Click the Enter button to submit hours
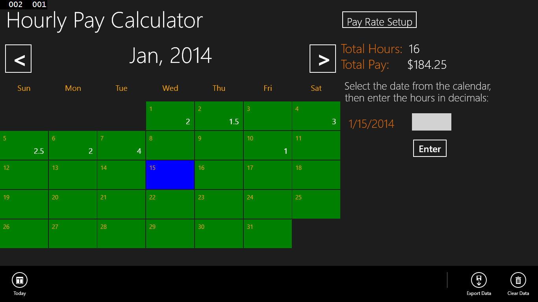 [430, 148]
